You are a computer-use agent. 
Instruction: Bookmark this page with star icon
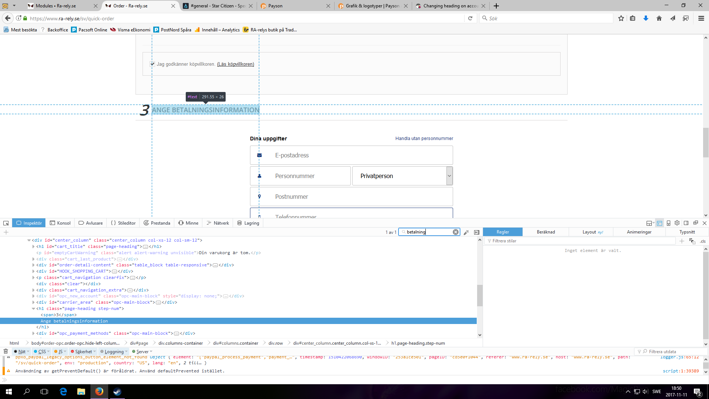point(621,18)
